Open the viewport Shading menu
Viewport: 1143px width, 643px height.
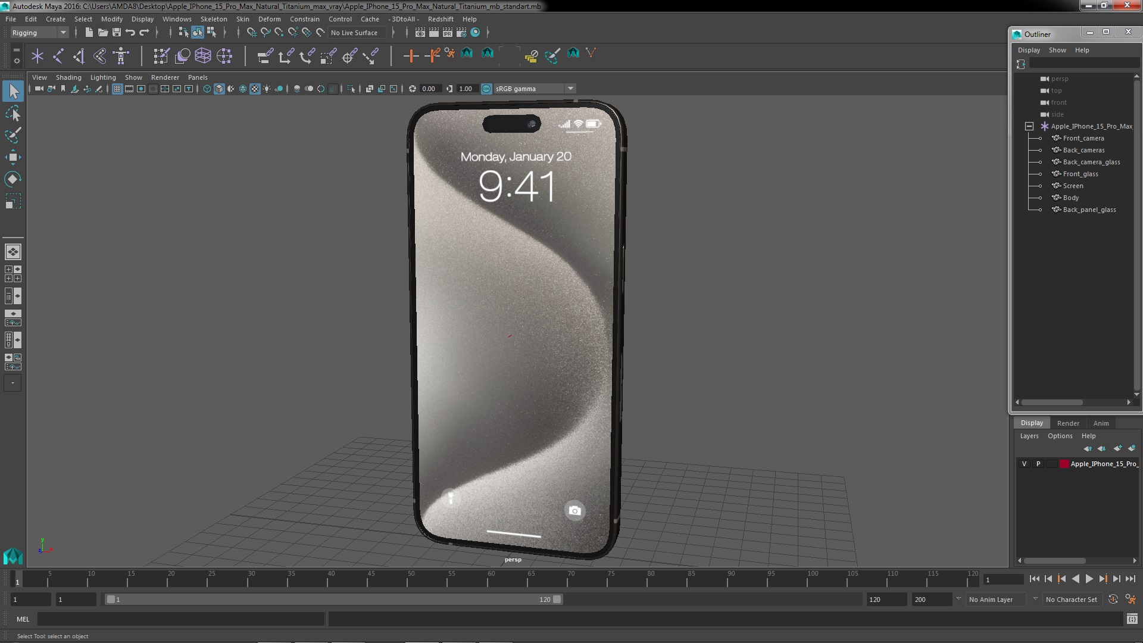[x=68, y=77]
